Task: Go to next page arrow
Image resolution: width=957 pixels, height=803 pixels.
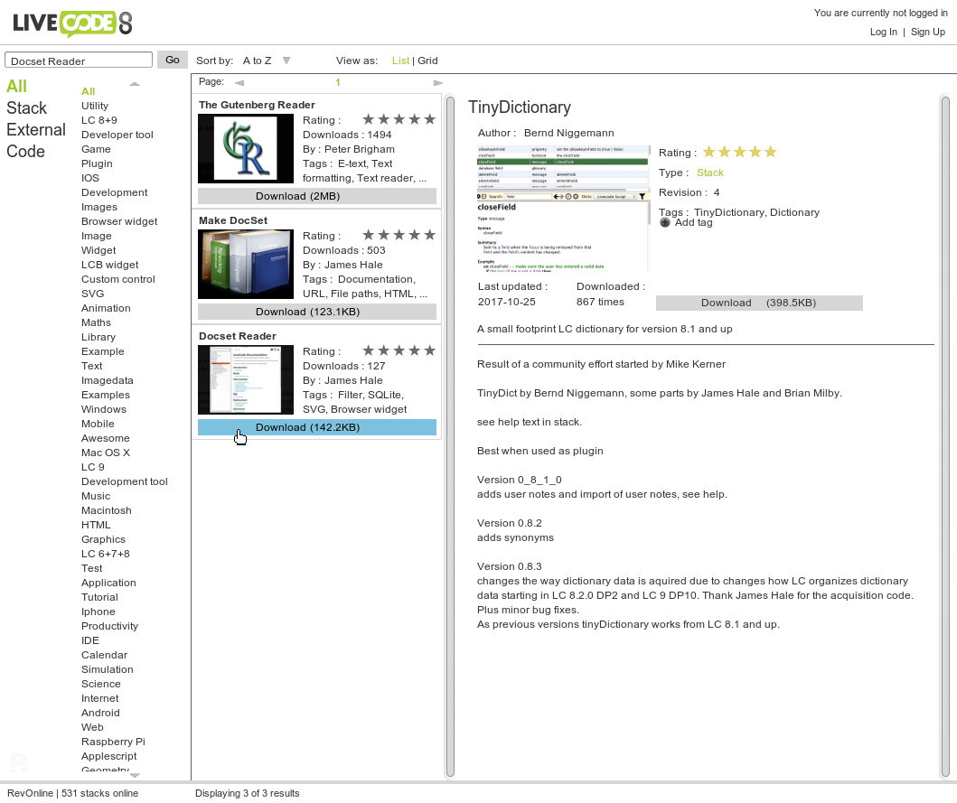Action: pos(437,82)
